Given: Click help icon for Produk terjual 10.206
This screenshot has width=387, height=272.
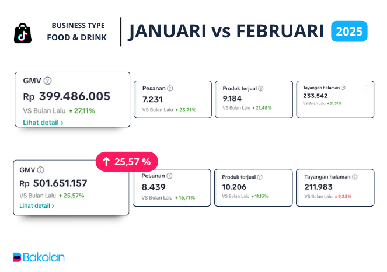Looking at the screenshot, I should pos(260,176).
